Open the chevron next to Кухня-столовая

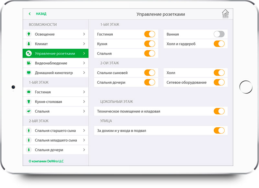(x=84, y=101)
